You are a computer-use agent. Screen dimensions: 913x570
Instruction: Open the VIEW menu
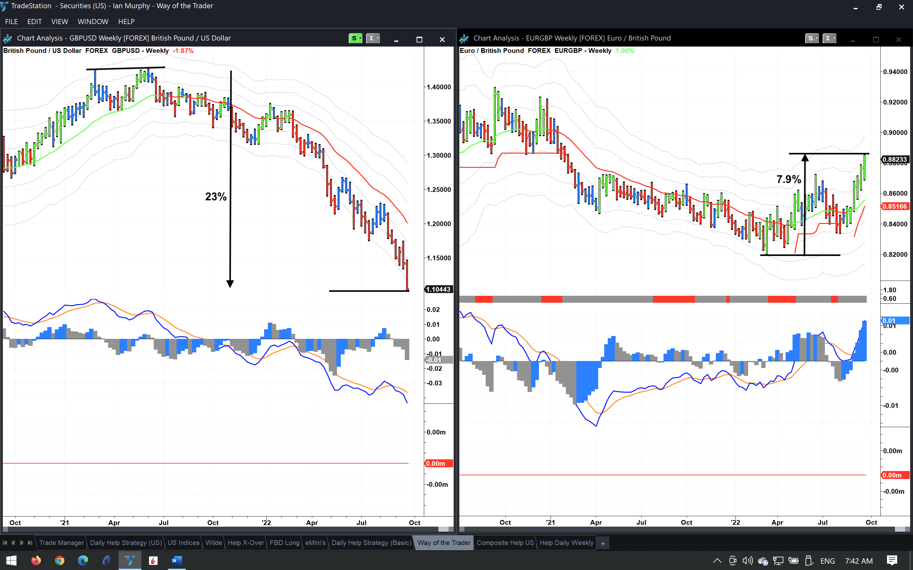(60, 22)
